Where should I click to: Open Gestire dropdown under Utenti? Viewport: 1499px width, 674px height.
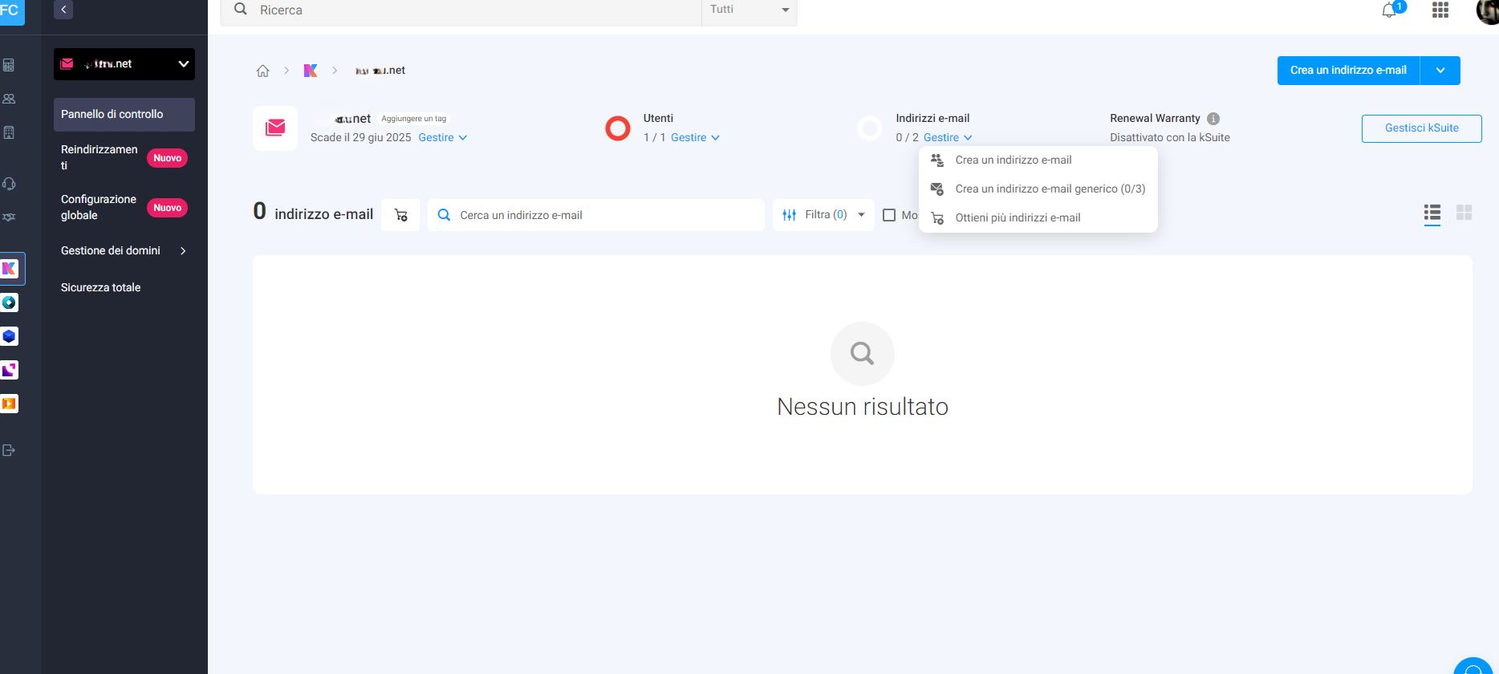(x=696, y=138)
